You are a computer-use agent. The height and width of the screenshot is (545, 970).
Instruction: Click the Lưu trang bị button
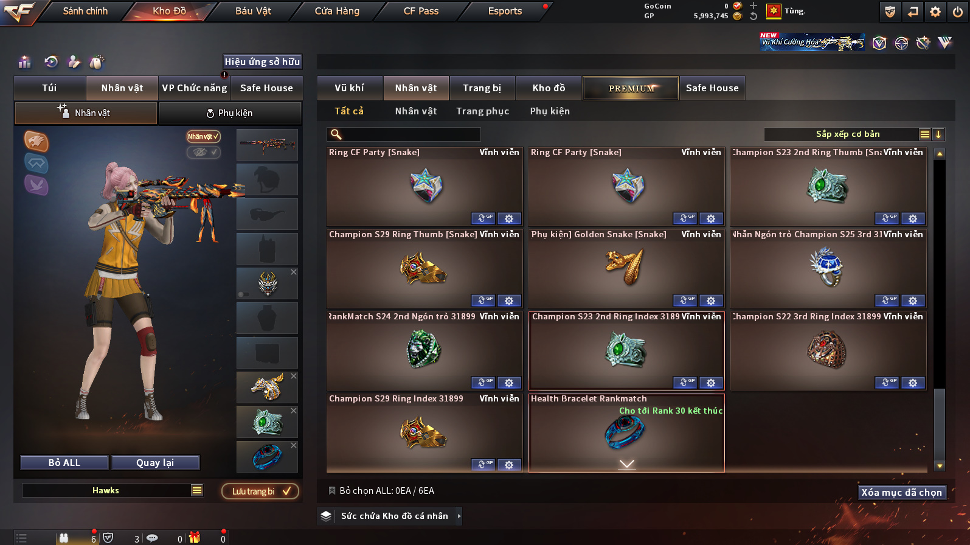coord(261,491)
